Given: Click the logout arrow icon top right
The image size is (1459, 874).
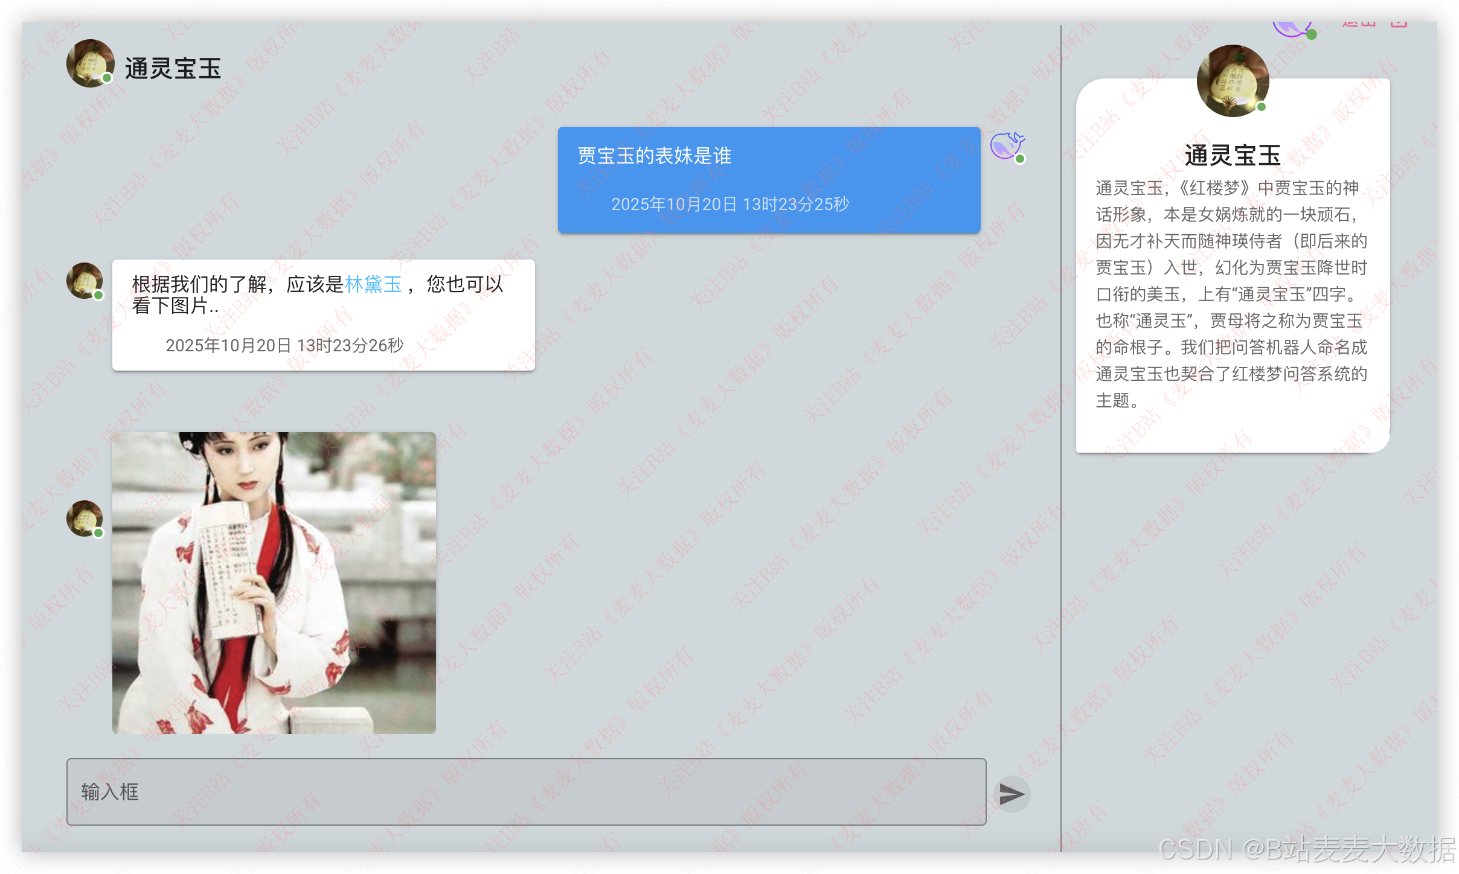Looking at the screenshot, I should pos(1399,24).
